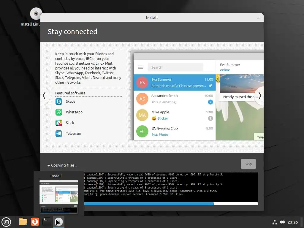The image size is (304, 228).
Task: Click the Slack icon in Featured software
Action: [59, 123]
